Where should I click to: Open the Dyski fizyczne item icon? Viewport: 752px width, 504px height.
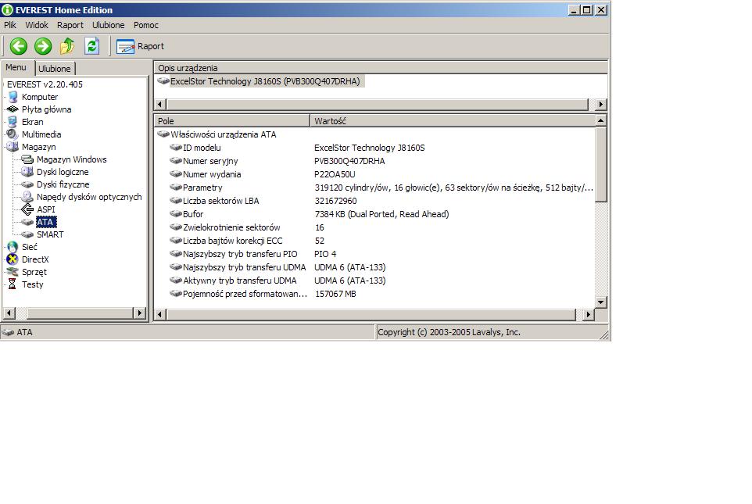[27, 184]
